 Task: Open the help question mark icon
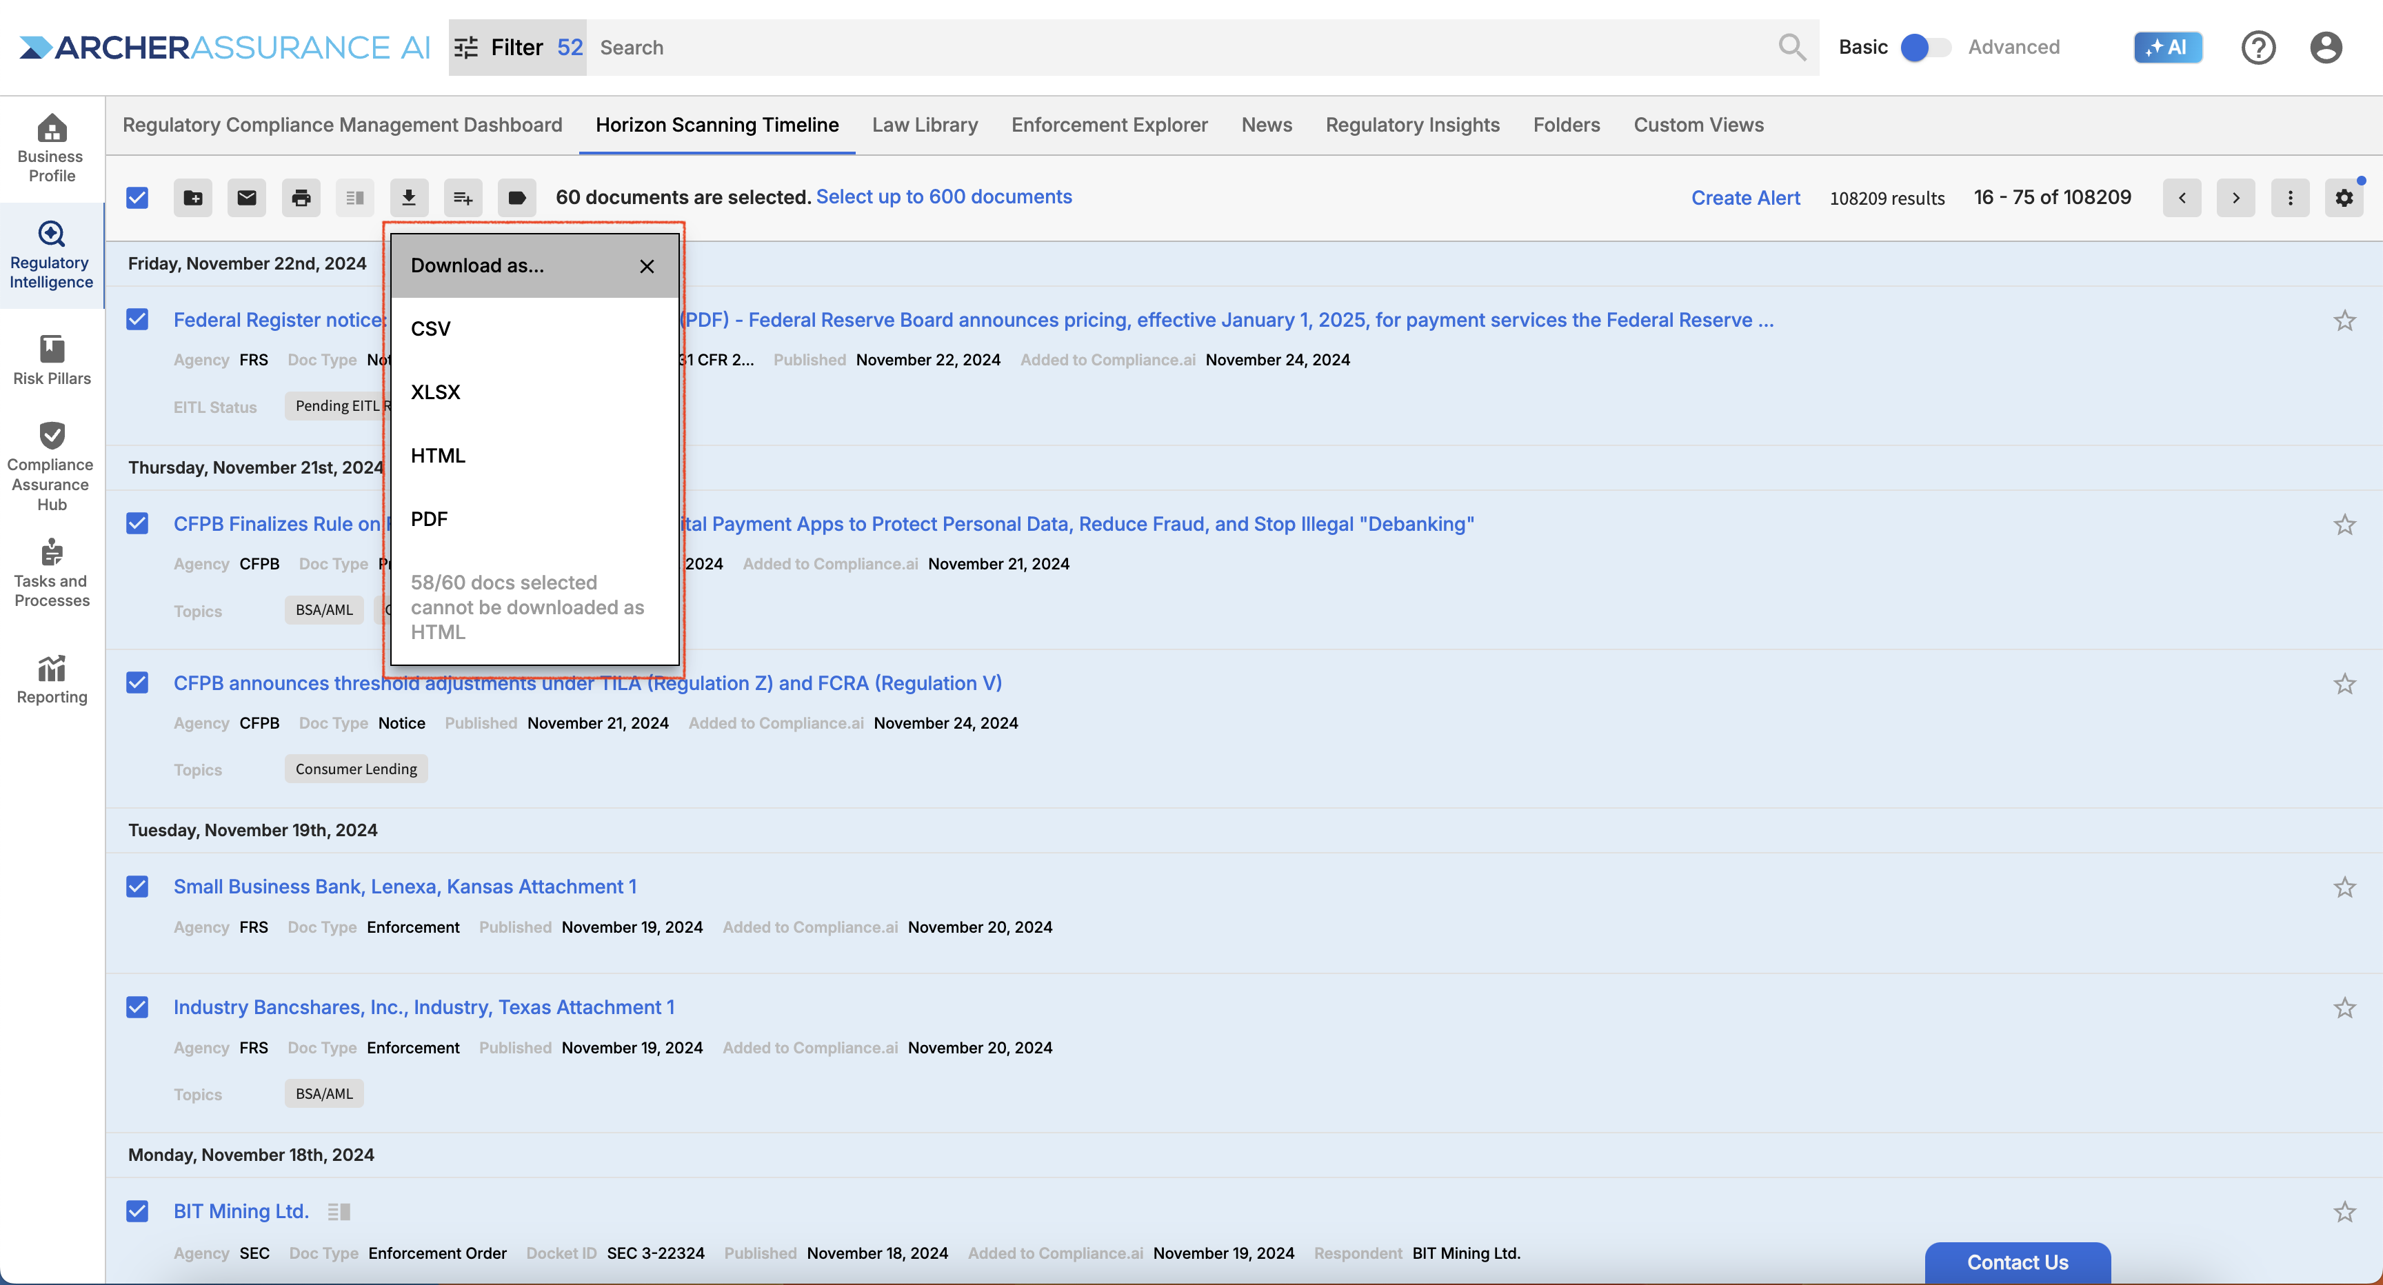(x=2258, y=47)
